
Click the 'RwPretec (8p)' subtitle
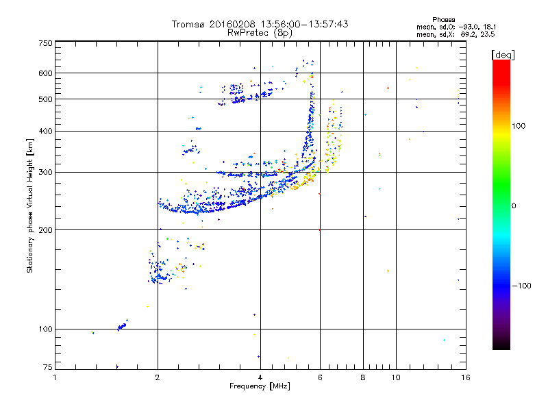click(260, 33)
